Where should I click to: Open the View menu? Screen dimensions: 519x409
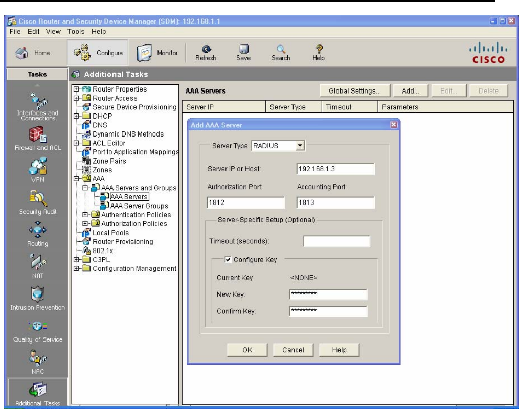53,31
